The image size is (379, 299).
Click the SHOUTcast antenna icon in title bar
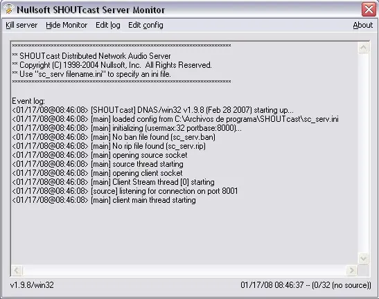pos(8,9)
